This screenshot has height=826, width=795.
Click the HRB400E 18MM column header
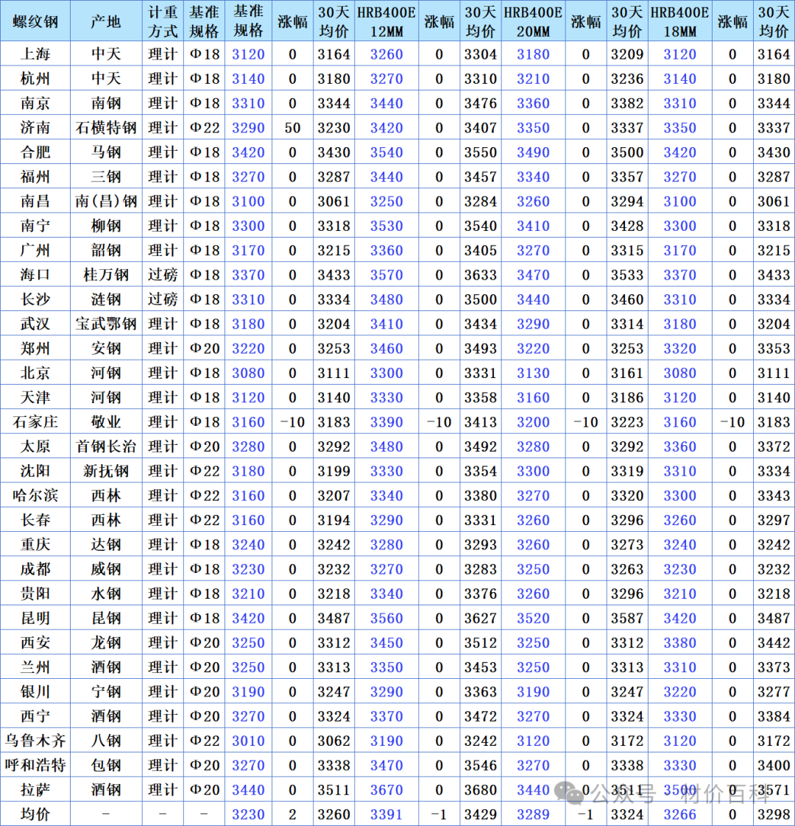pyautogui.click(x=679, y=21)
